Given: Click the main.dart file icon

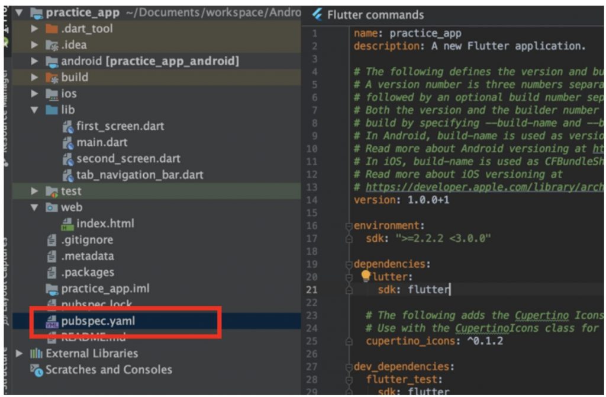Looking at the screenshot, I should tap(68, 143).
